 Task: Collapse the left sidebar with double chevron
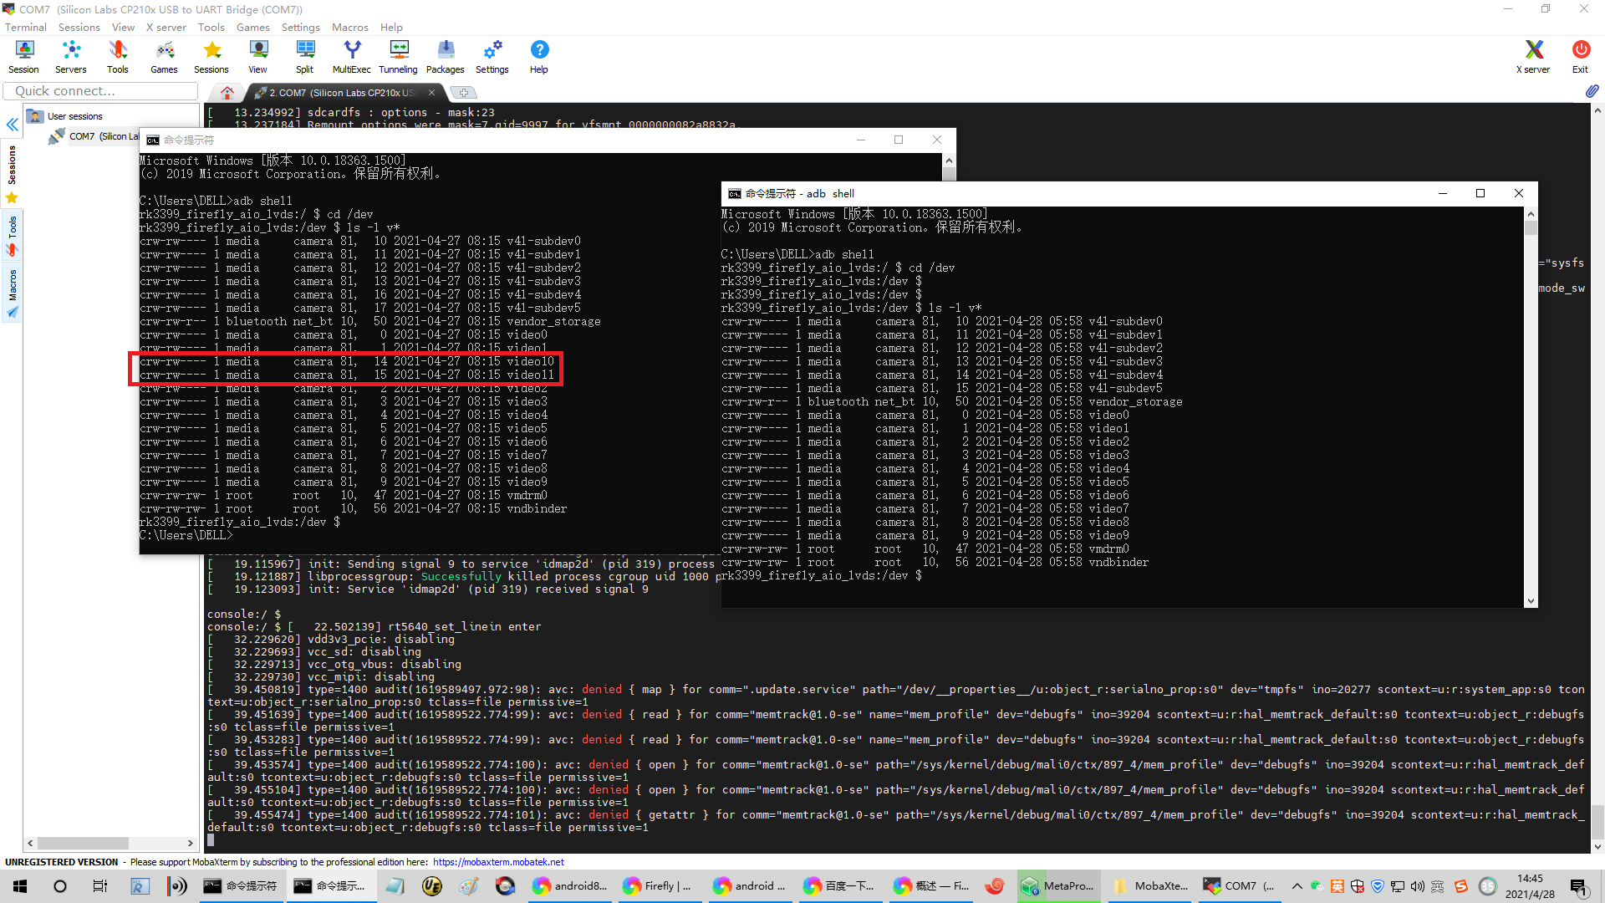[13, 125]
